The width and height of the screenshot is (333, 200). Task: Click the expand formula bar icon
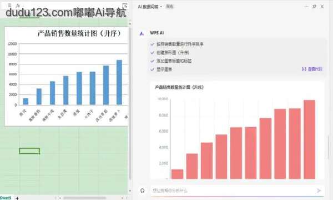[125, 6]
